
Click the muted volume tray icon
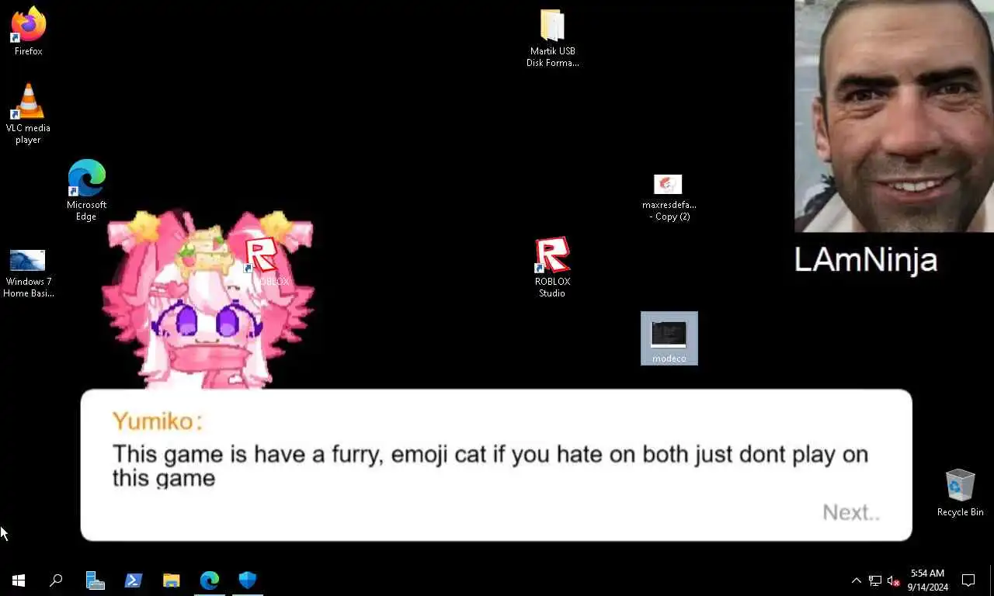coord(893,580)
